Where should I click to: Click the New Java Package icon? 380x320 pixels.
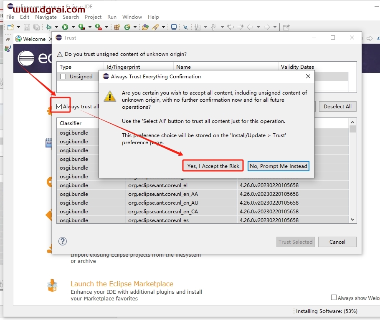[117, 27]
